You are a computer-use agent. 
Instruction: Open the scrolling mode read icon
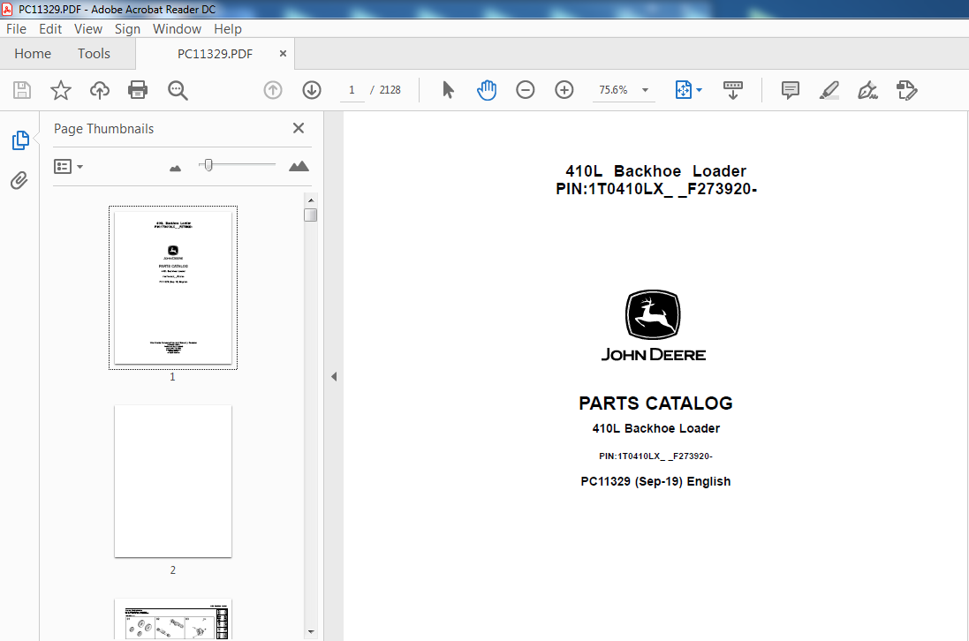tap(733, 90)
